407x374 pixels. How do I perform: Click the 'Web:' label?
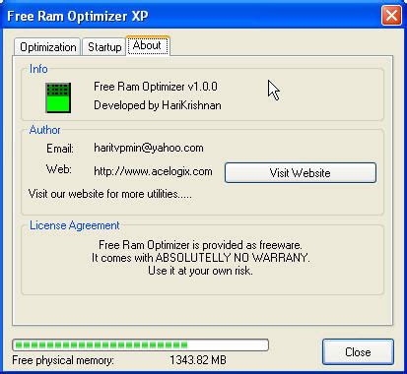(59, 169)
